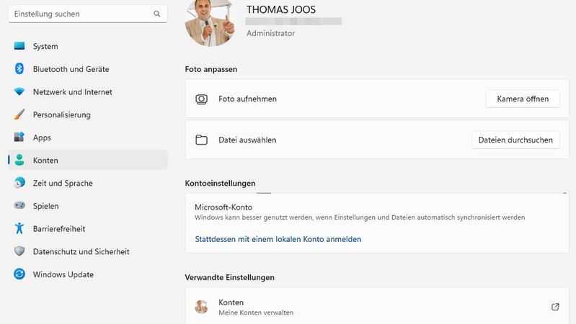This screenshot has height=324, width=576.
Task: Go to Netzwerk und Internet
Action: pos(88,91)
